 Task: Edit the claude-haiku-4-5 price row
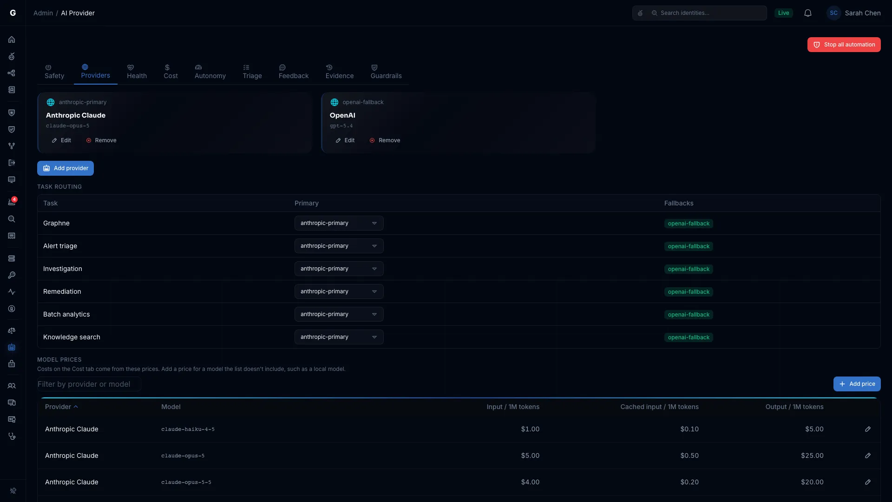point(868,429)
